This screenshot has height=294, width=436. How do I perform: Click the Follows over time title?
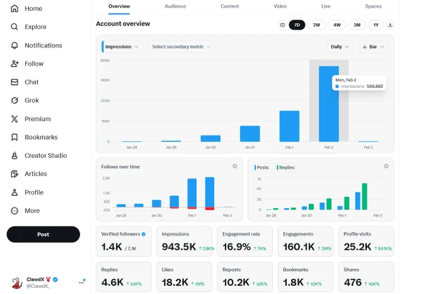[x=121, y=167]
